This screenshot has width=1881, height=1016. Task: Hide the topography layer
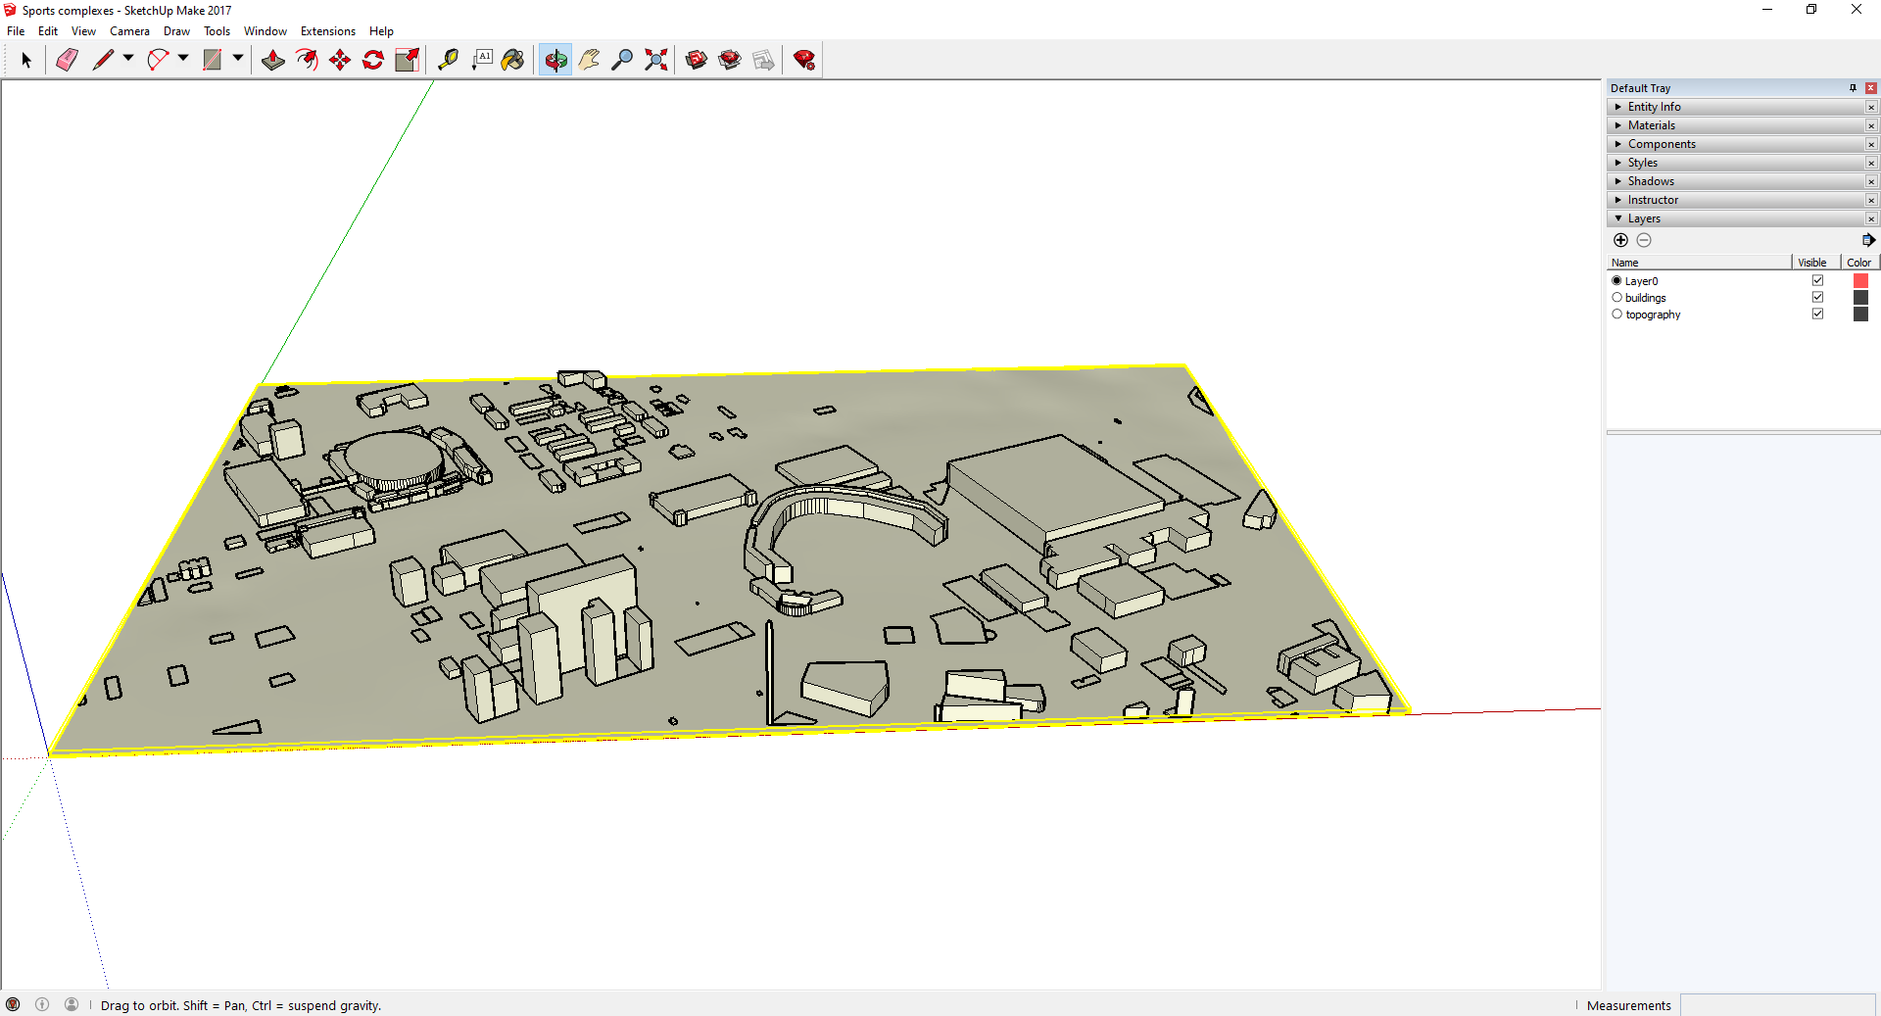point(1817,314)
